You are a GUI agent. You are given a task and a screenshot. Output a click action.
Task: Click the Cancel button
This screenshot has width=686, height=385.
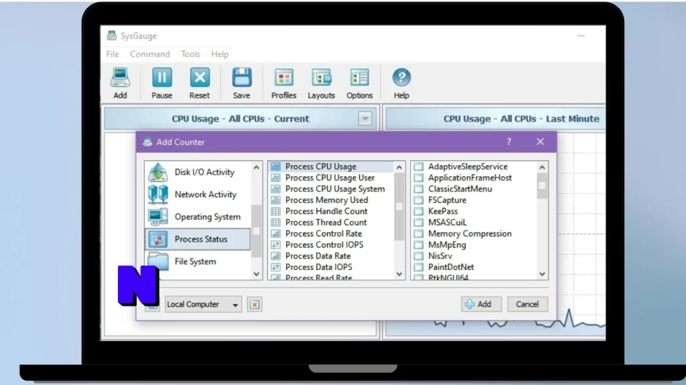(x=527, y=304)
